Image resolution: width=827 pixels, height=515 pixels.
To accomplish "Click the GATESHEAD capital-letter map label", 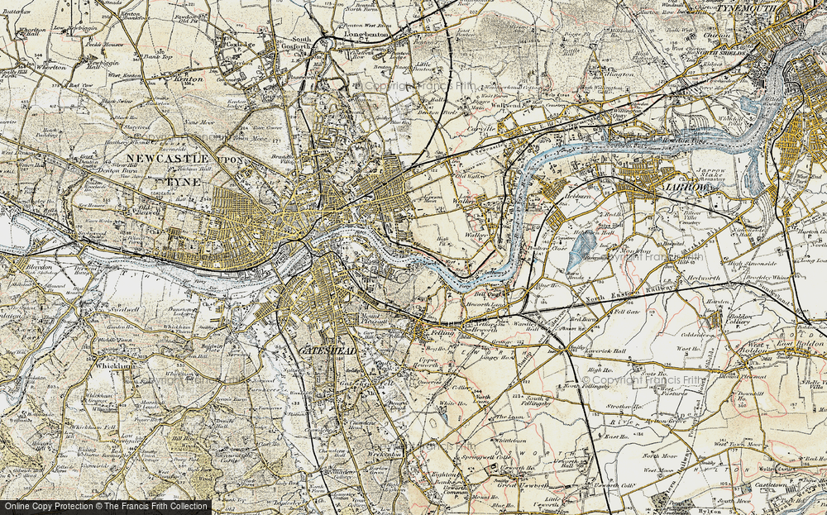I will (329, 350).
